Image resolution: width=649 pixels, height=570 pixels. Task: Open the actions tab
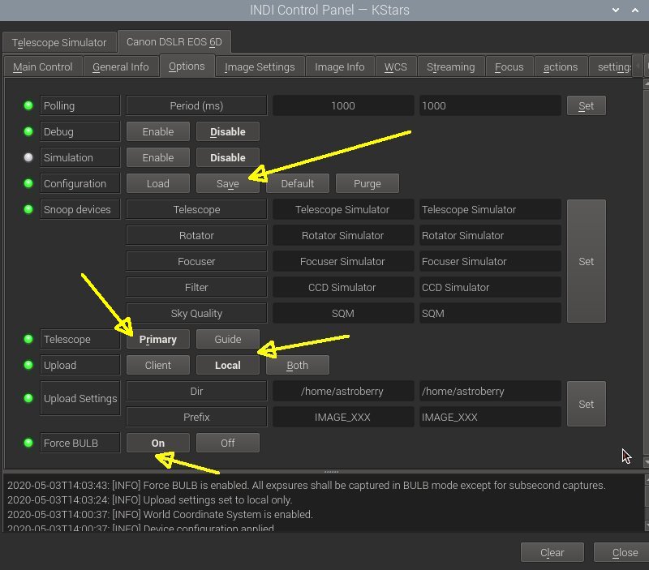(x=561, y=66)
